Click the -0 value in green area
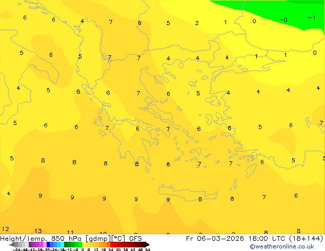The image size is (325, 251). point(283,19)
